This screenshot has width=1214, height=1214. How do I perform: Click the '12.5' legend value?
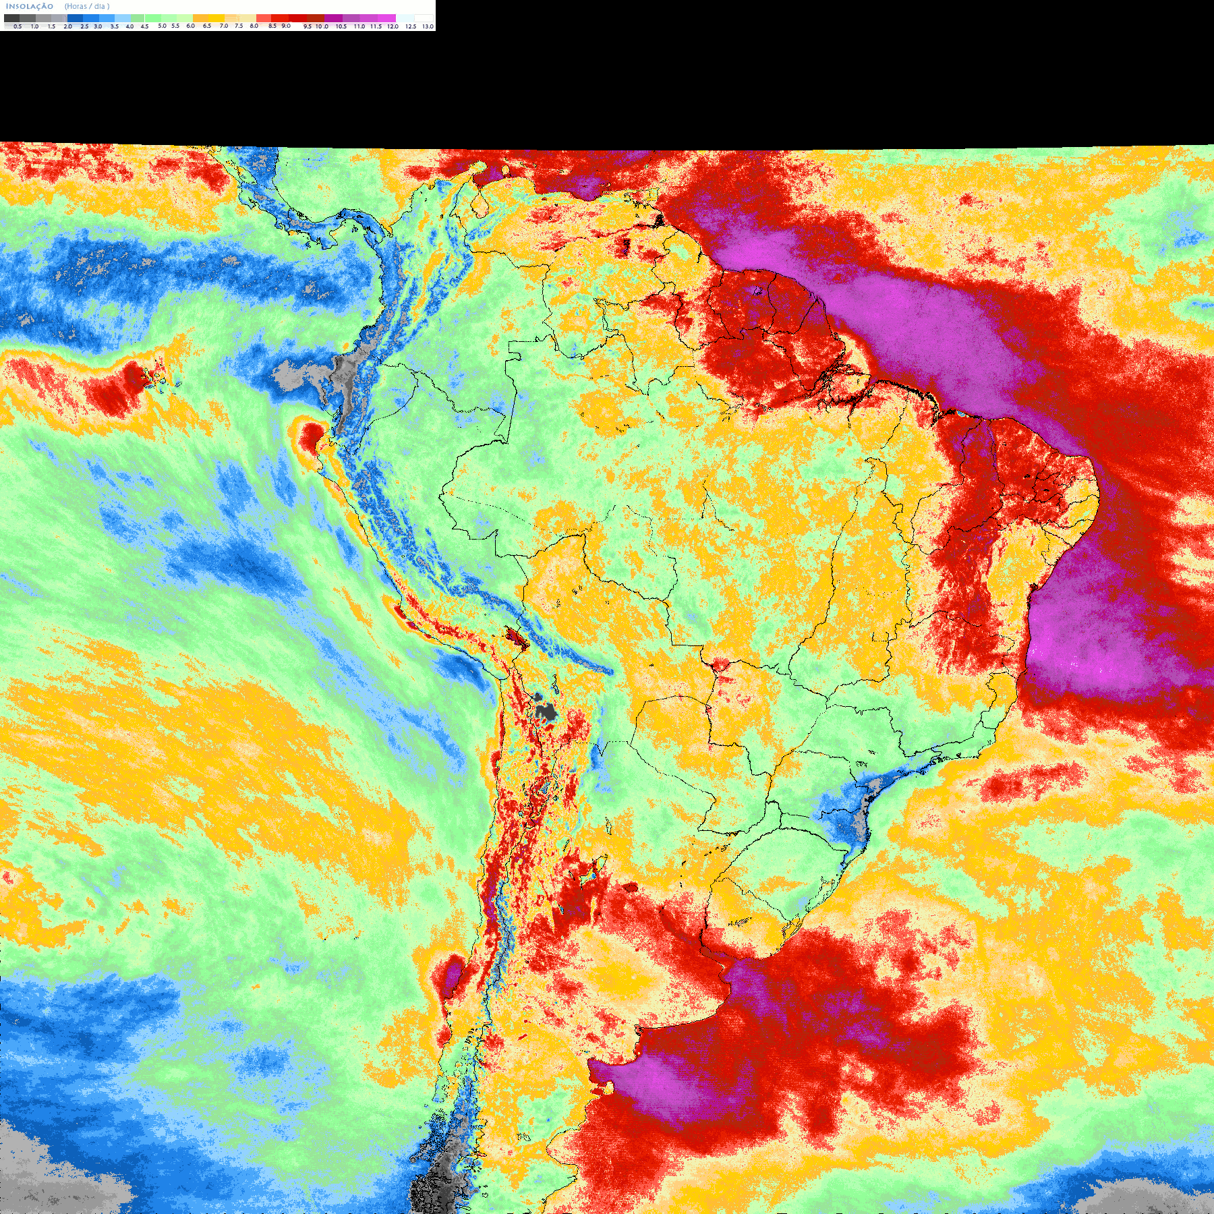pyautogui.click(x=411, y=26)
